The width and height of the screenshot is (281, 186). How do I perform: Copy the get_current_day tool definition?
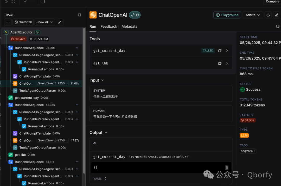tap(220, 51)
